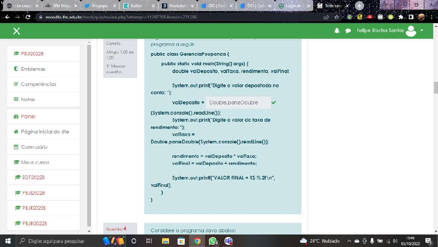
Task: Open Chrome's three-dot menu
Action: coord(431,17)
